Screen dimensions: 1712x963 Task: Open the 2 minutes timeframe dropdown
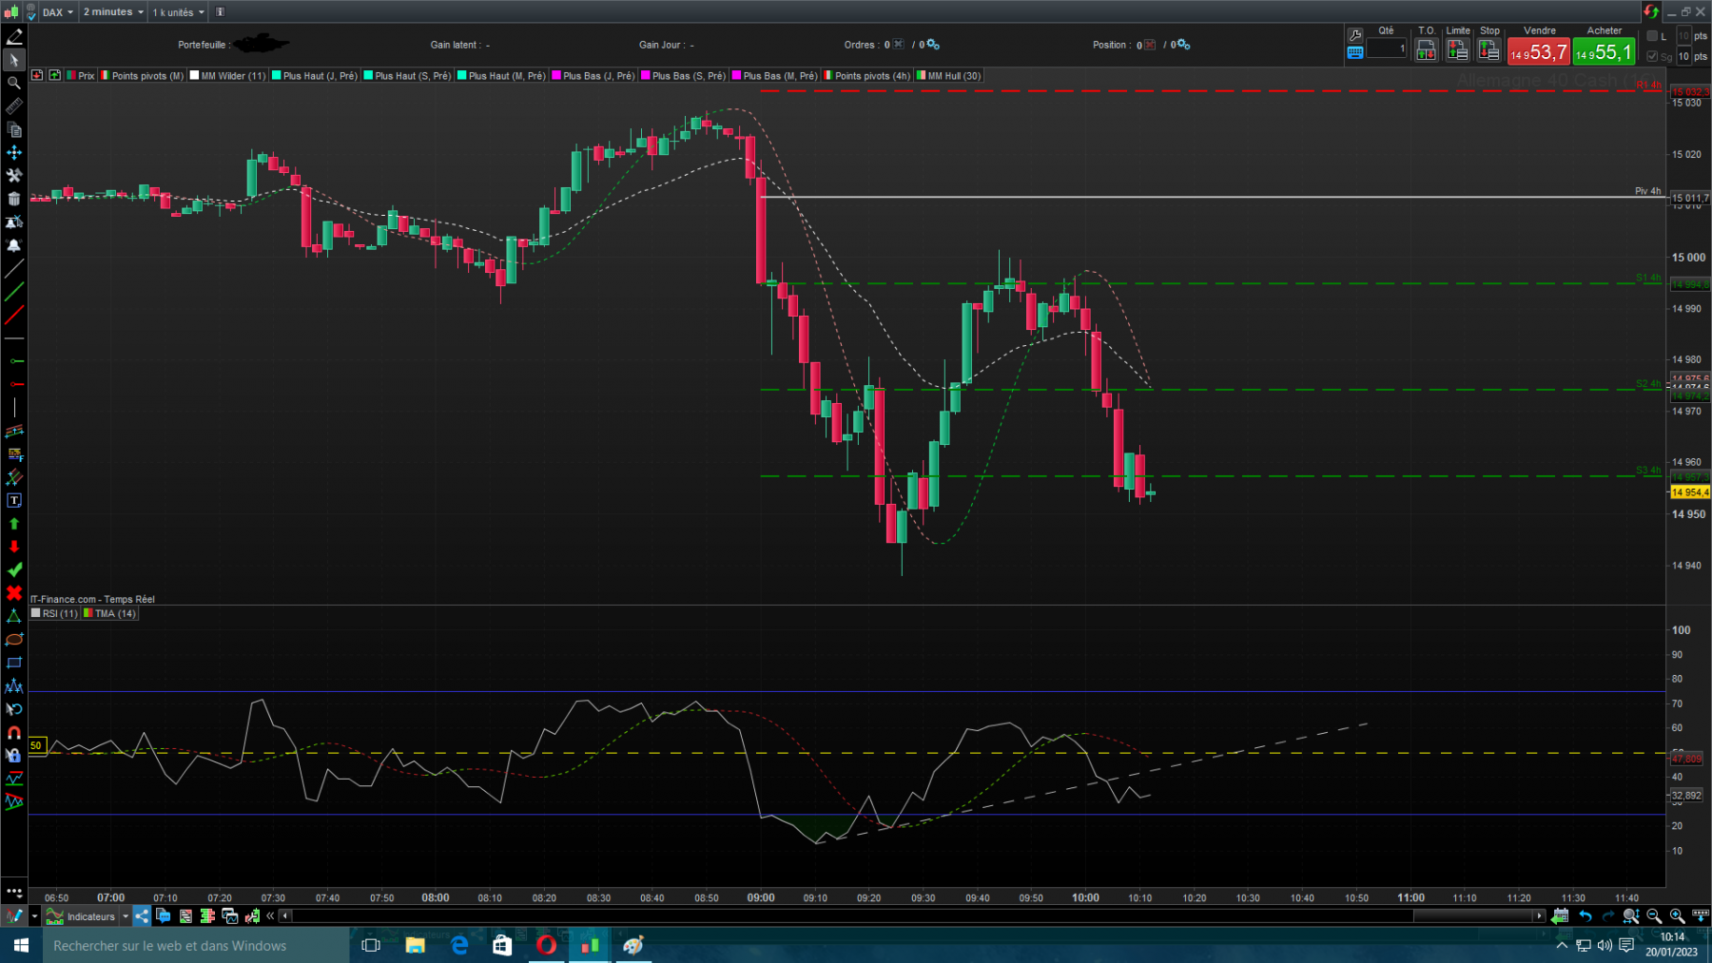click(113, 12)
